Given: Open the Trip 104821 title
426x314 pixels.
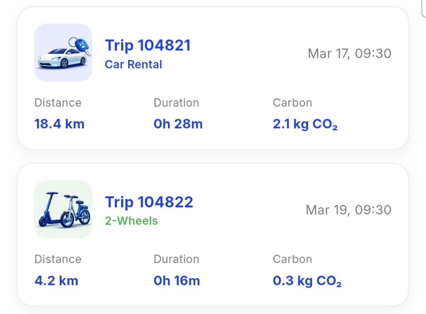Looking at the screenshot, I should [148, 45].
